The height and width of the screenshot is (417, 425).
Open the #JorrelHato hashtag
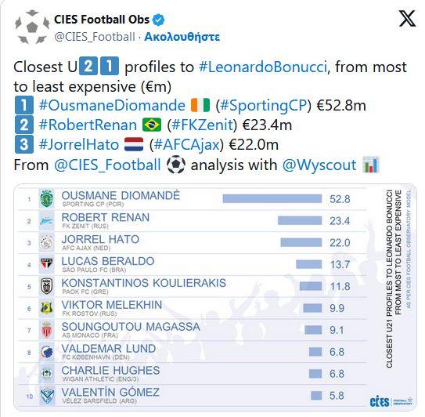tap(79, 144)
